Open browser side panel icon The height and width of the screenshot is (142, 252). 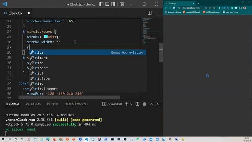point(241,8)
